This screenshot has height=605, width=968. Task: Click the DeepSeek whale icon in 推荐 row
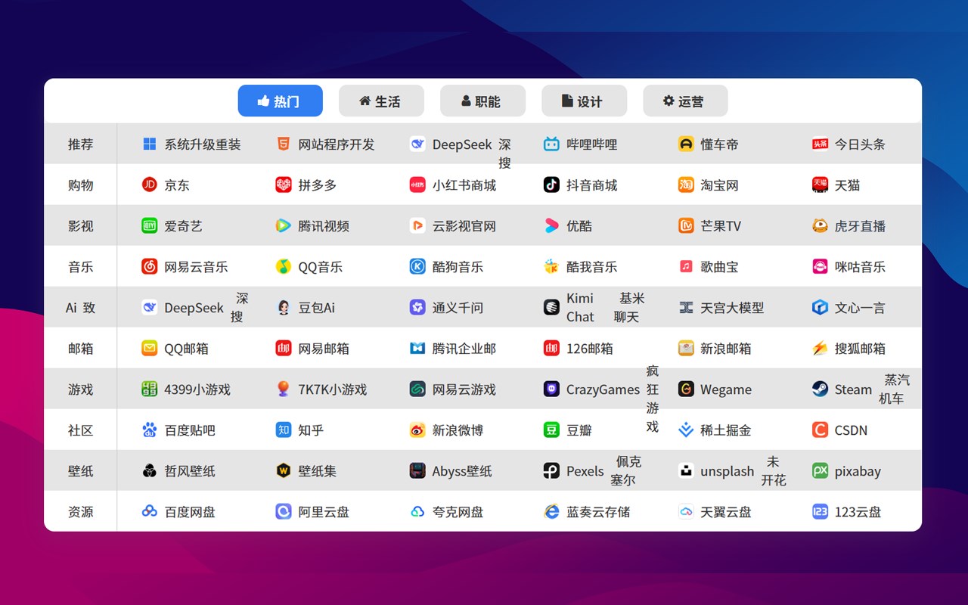[x=417, y=144]
